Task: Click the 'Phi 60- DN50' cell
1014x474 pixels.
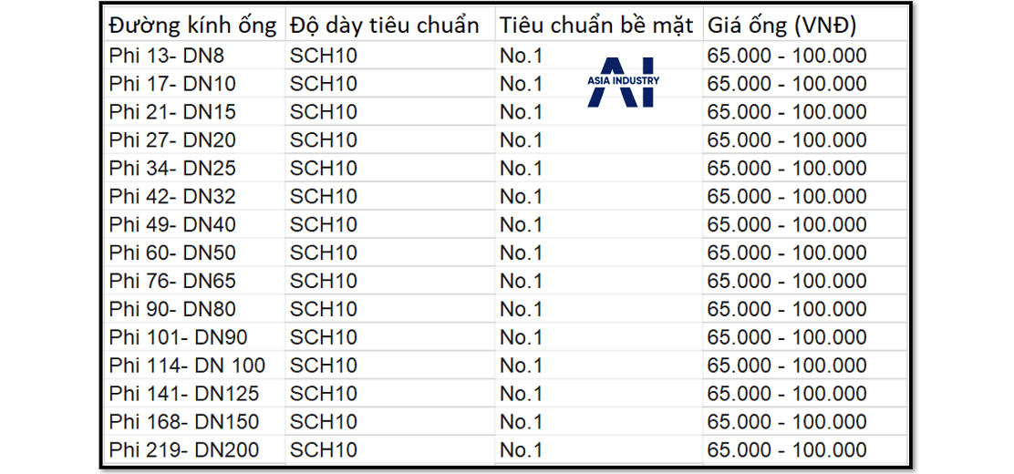Action: 172,252
